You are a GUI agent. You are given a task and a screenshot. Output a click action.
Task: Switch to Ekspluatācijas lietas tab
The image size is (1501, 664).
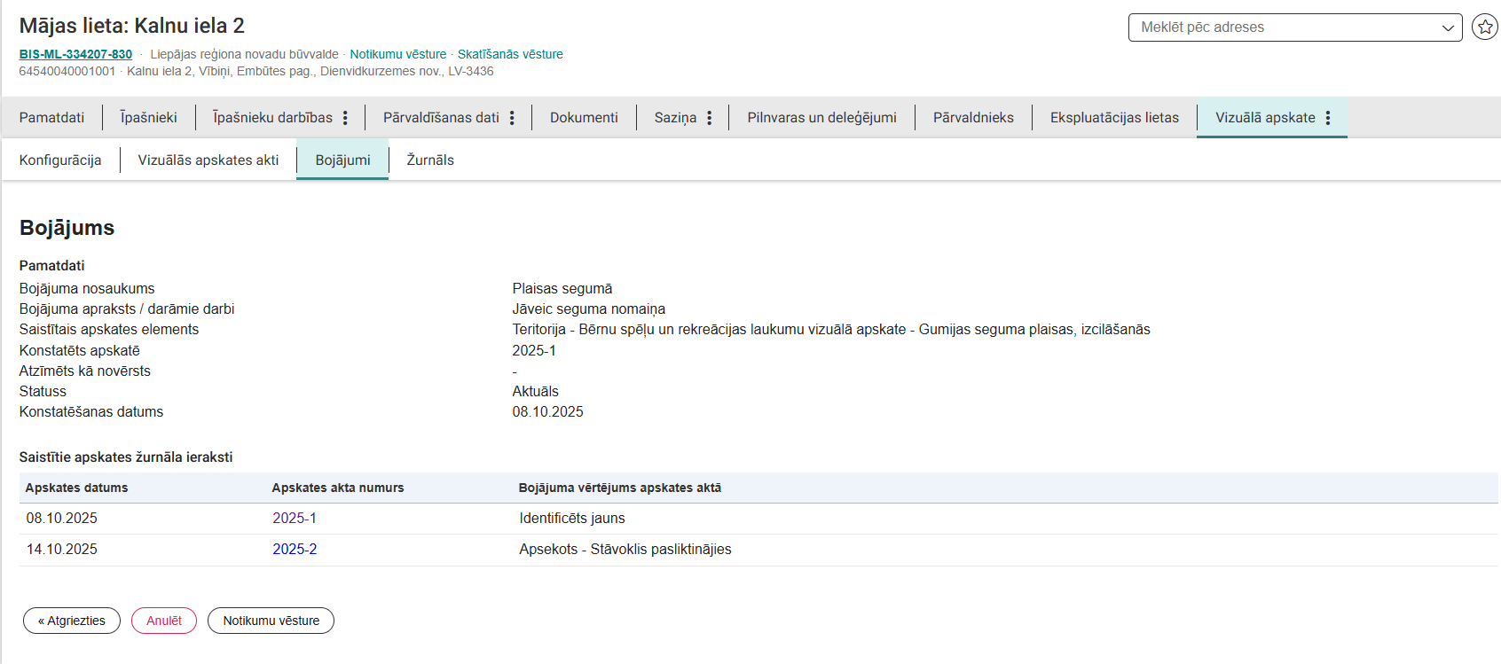pos(1114,118)
